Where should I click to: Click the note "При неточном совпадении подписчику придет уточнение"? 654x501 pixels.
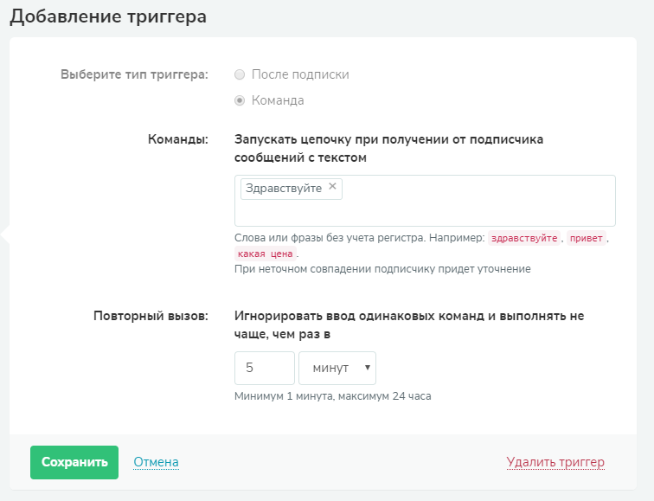(x=382, y=269)
